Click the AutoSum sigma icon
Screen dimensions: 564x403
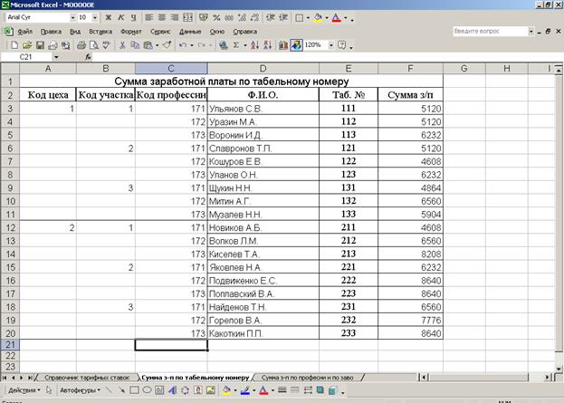coord(237,44)
